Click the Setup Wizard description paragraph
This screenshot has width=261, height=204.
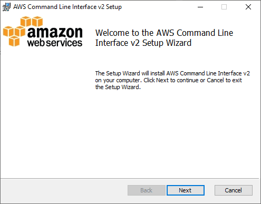172,80
